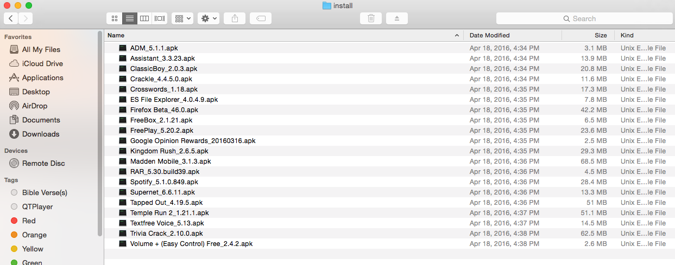Sort by the Date Modified column header

pos(513,35)
